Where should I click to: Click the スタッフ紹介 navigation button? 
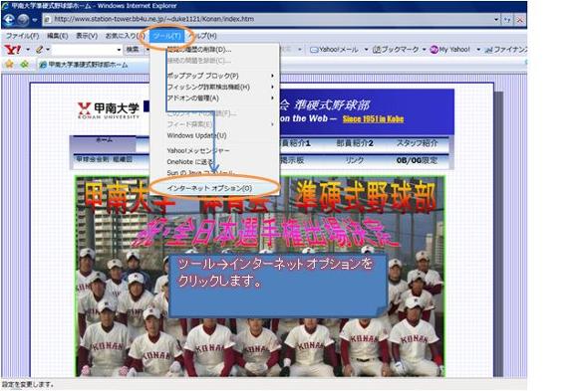coord(418,143)
